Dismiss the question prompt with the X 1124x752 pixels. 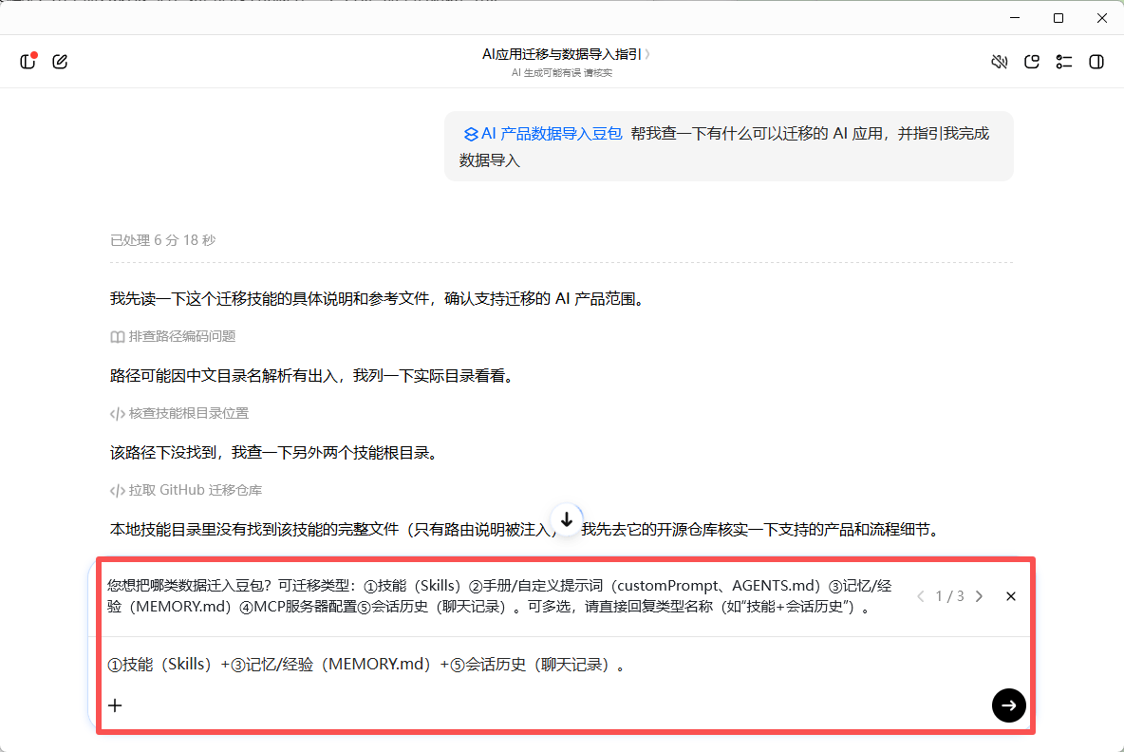point(1011,596)
